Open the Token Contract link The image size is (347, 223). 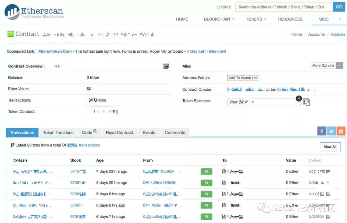click(105, 111)
